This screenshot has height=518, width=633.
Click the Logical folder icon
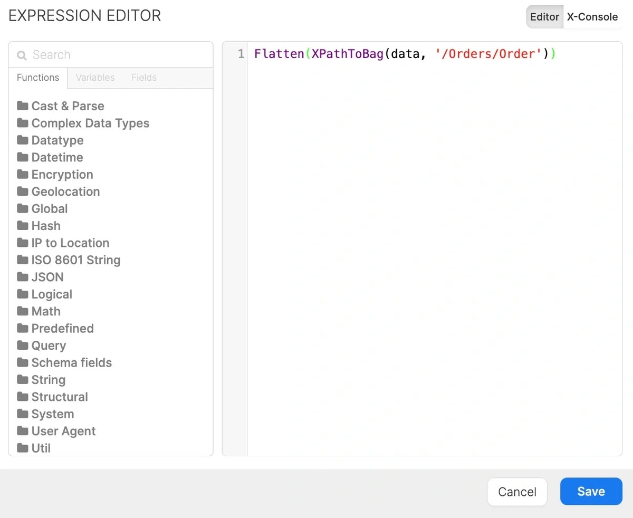[23, 294]
